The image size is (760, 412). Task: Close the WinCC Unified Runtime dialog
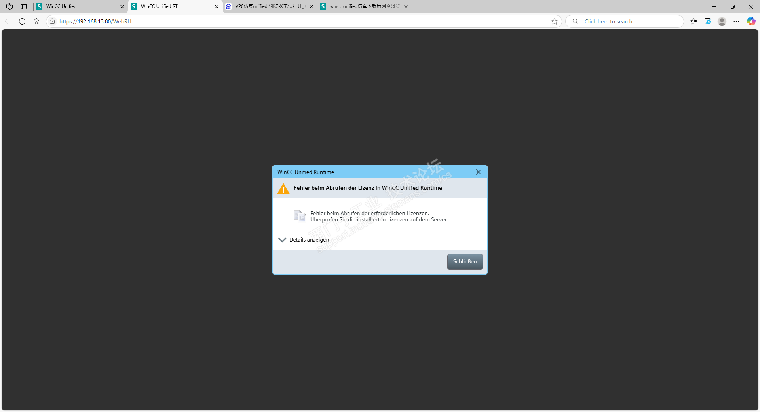[x=478, y=172]
